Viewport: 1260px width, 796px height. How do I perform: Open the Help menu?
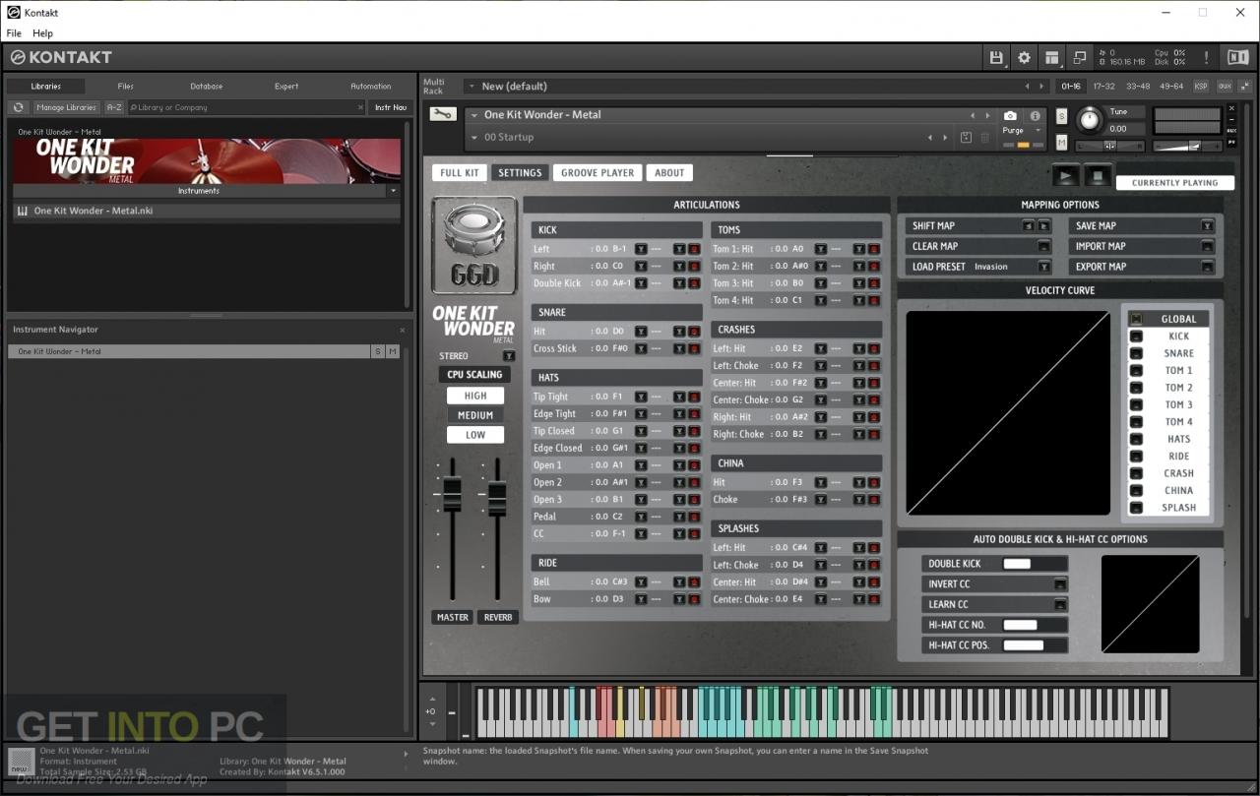tap(43, 33)
